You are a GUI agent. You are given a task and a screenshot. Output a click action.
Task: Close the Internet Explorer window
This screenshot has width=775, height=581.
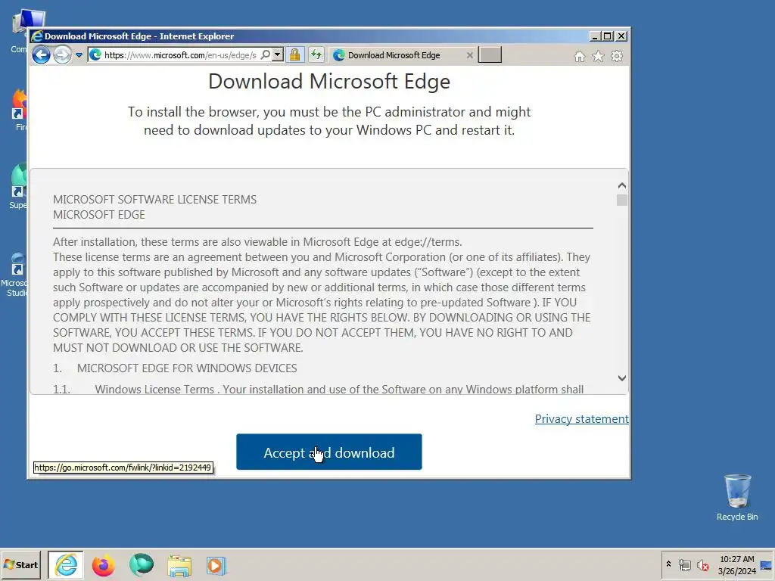[x=622, y=36]
